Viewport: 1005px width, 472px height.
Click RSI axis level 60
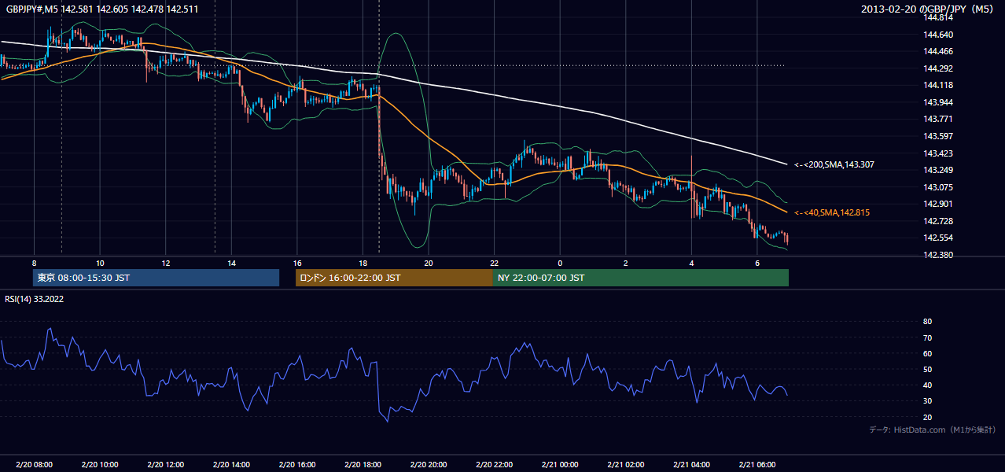[927, 353]
